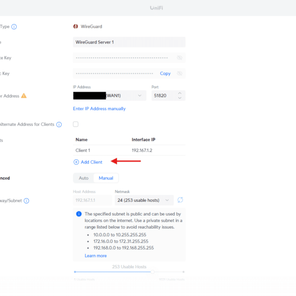Increase the port number with the up arrow
Viewport: 296px width, 296px height.
tap(180, 93)
